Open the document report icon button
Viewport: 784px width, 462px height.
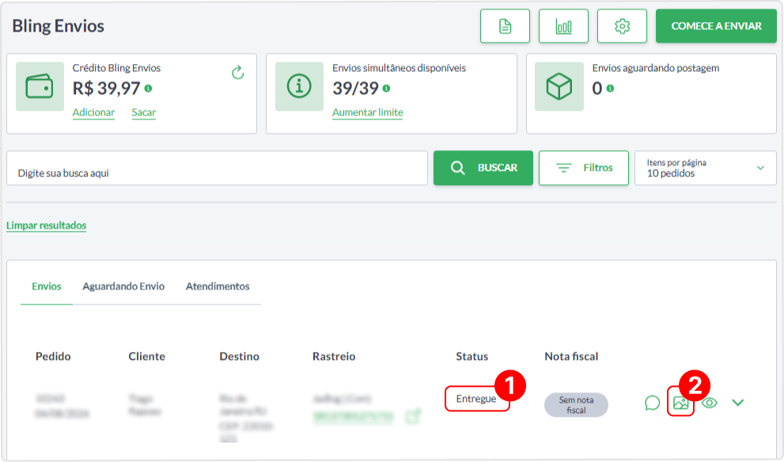pos(505,26)
